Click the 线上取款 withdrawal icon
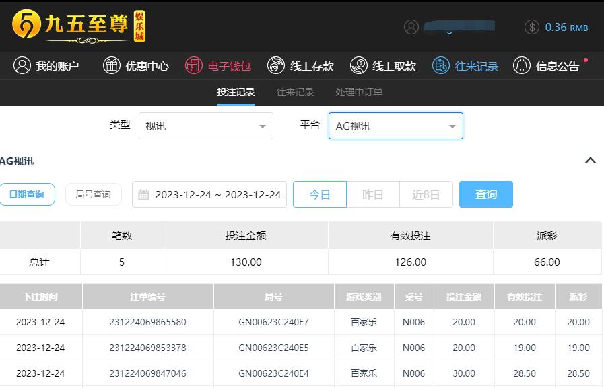The image size is (604, 388). [359, 65]
